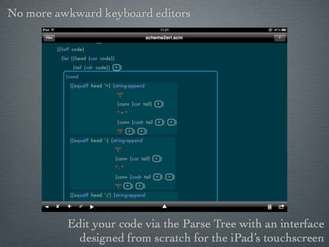Open the Files button
Image resolution: width=329 pixels, height=247 pixels.
[x=49, y=38]
